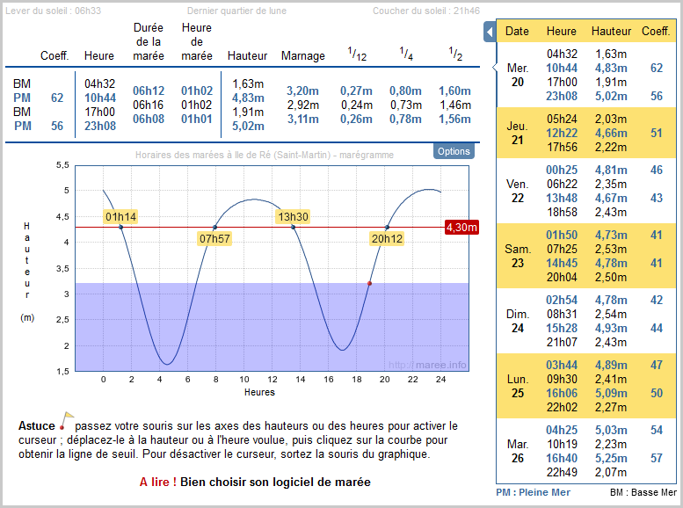Select the 13h30 threshold time marker
Viewport: 683px width, 508px height.
tap(293, 216)
